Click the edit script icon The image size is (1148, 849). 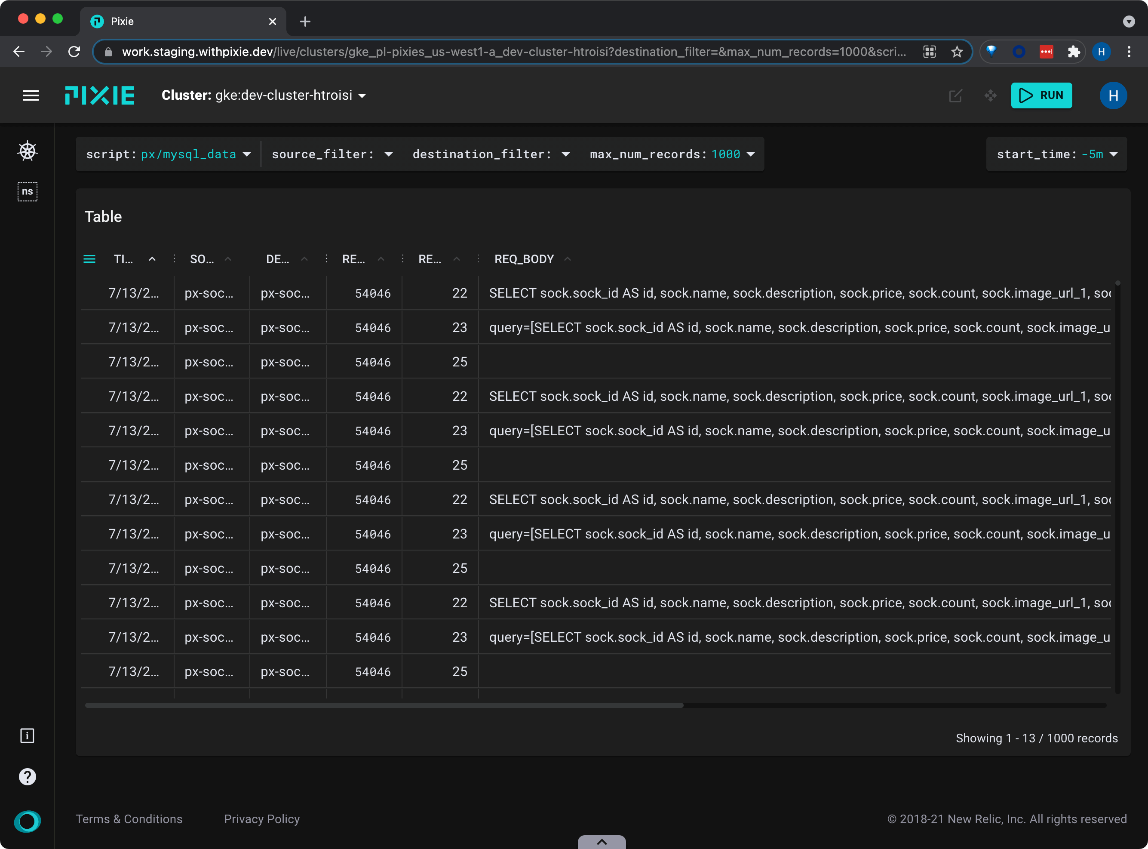click(955, 95)
